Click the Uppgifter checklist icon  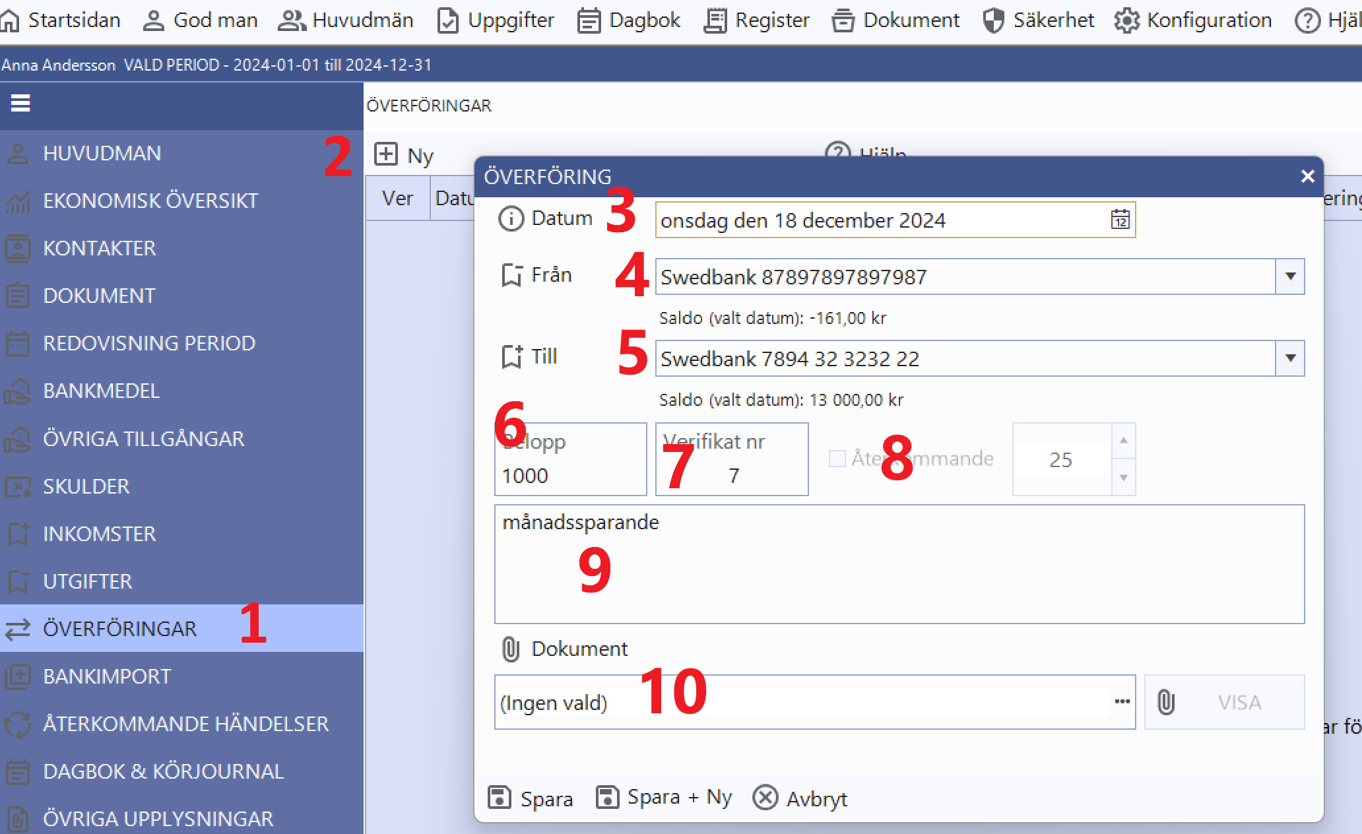click(x=448, y=20)
